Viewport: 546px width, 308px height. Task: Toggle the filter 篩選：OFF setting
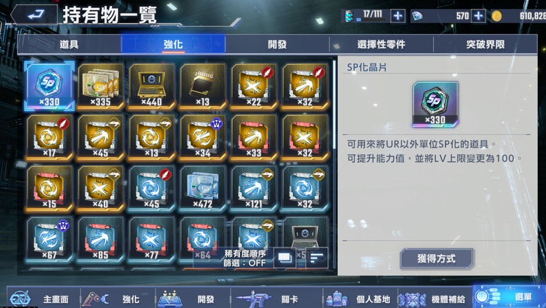click(245, 263)
